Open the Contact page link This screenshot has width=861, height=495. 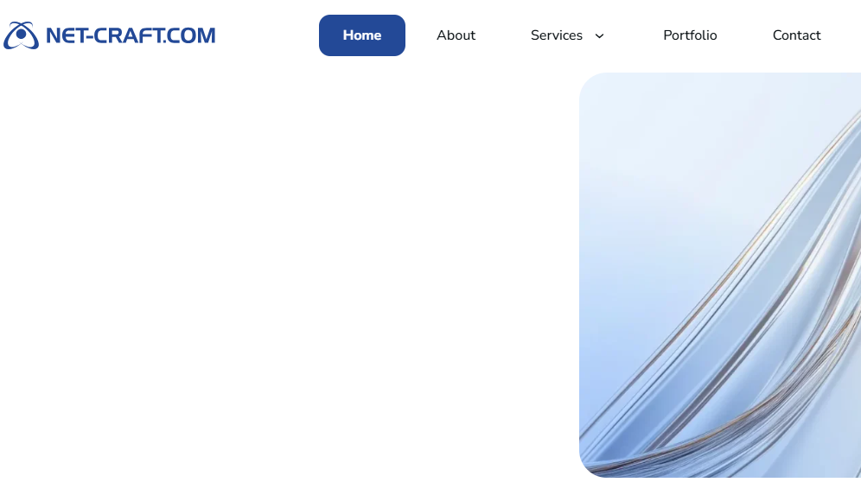tap(797, 35)
